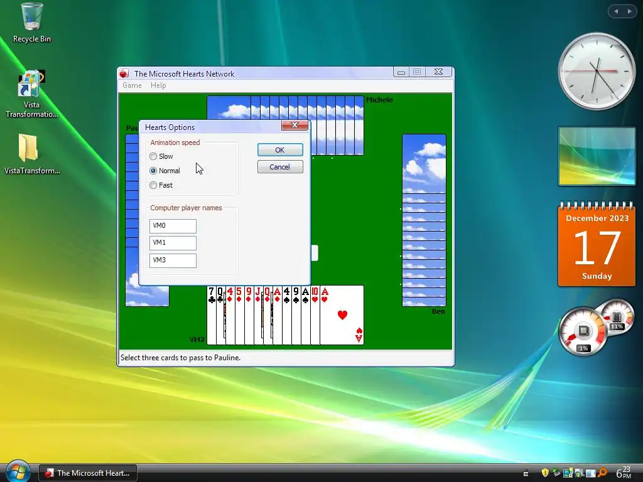Pick the Ace of diamonds card

click(277, 315)
